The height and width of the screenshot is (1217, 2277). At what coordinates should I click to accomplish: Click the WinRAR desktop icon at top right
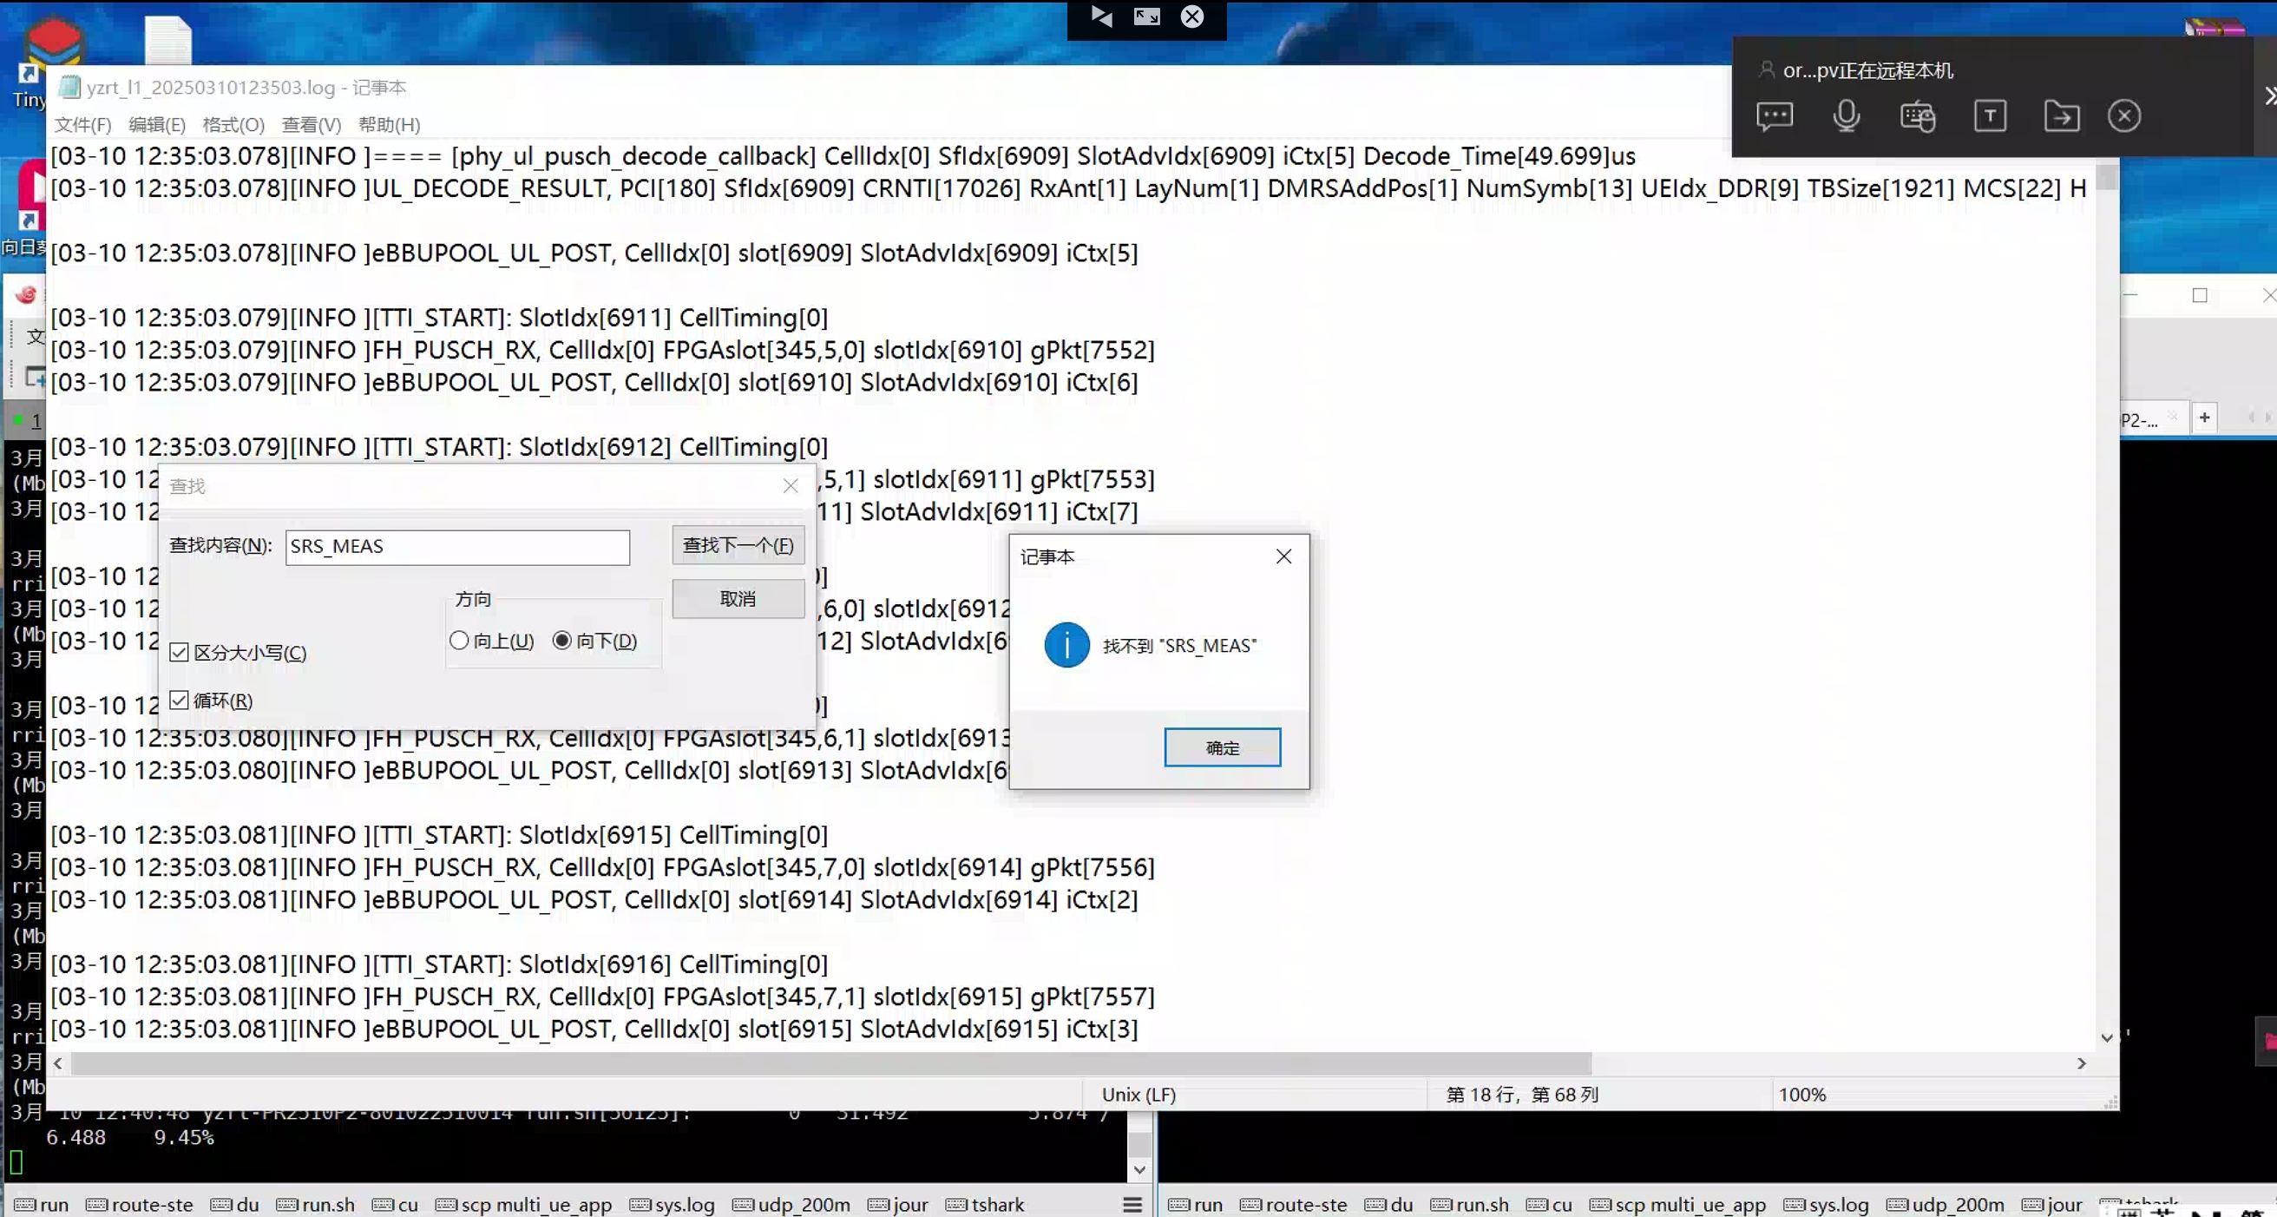2215,28
